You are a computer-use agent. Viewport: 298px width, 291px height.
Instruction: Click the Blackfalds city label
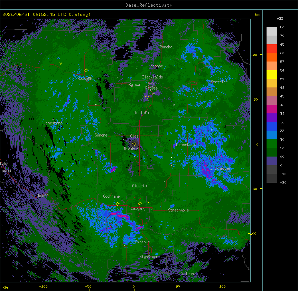[152, 77]
